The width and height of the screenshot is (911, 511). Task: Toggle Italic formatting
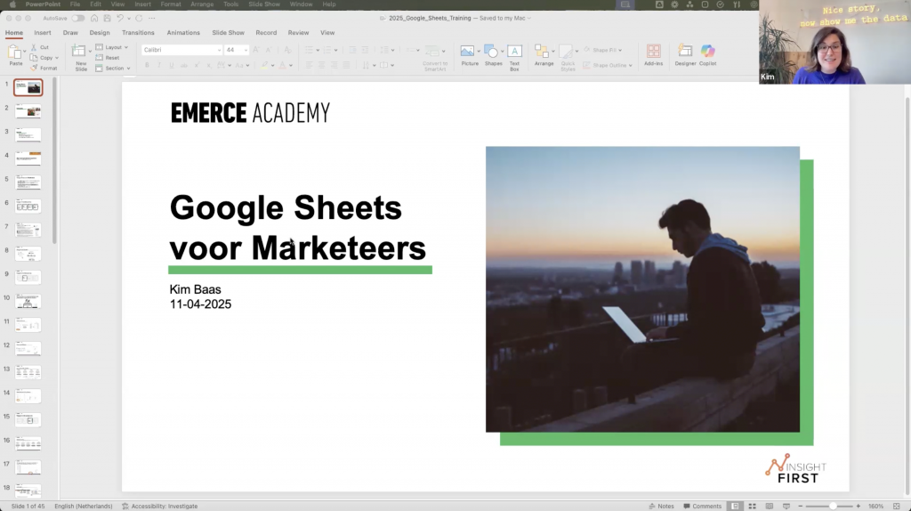159,65
